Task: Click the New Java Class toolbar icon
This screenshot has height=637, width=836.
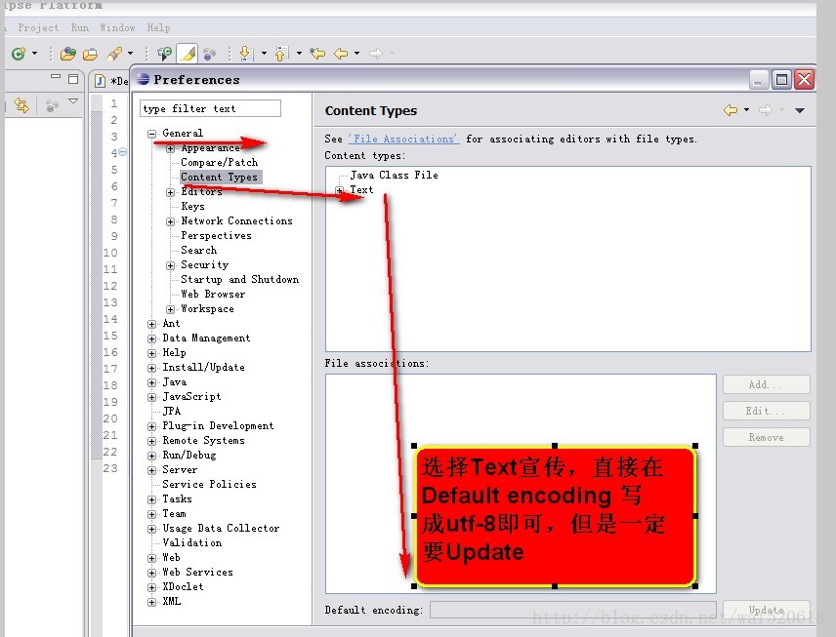Action: click(x=19, y=54)
